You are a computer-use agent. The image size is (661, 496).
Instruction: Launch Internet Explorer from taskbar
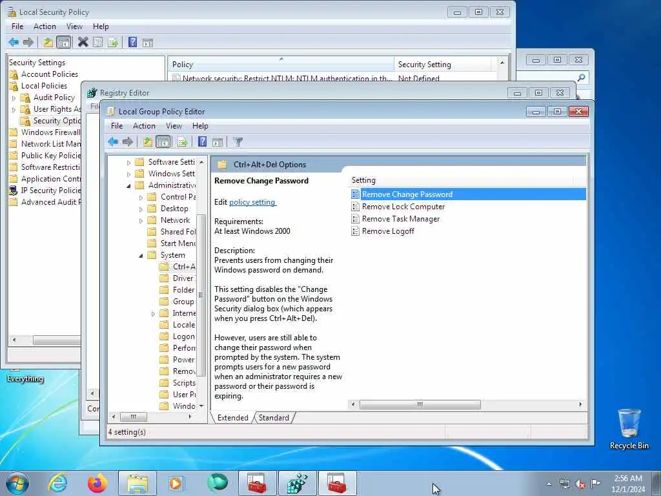coord(57,483)
